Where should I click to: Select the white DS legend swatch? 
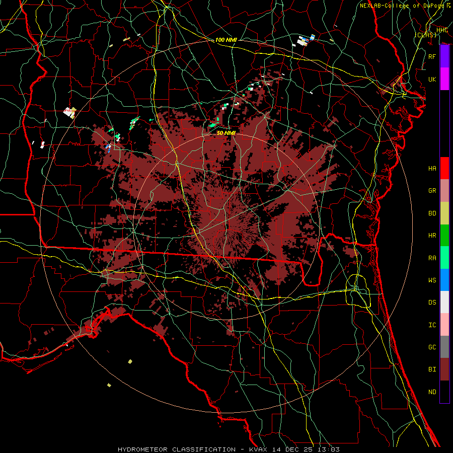pyautogui.click(x=444, y=302)
